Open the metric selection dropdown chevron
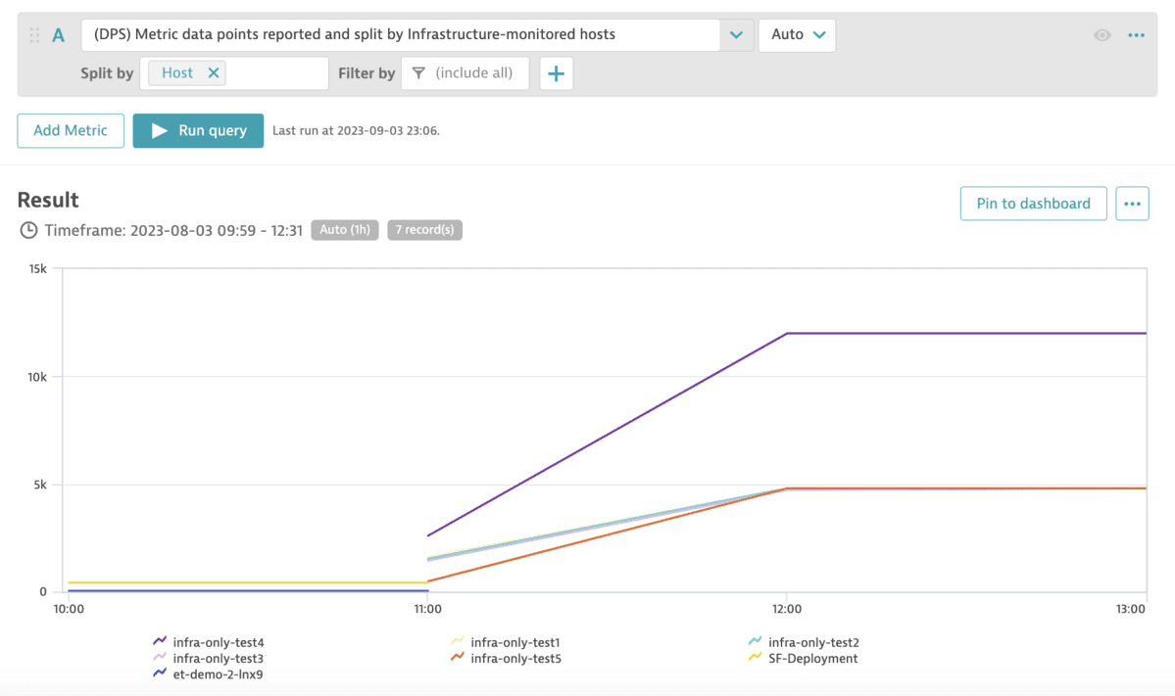The height and width of the screenshot is (696, 1175). [x=735, y=34]
